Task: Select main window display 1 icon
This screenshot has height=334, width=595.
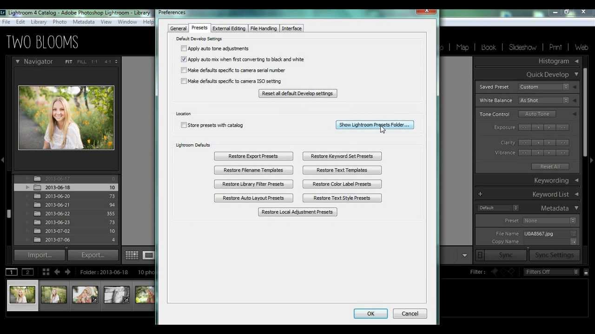Action: pos(12,272)
